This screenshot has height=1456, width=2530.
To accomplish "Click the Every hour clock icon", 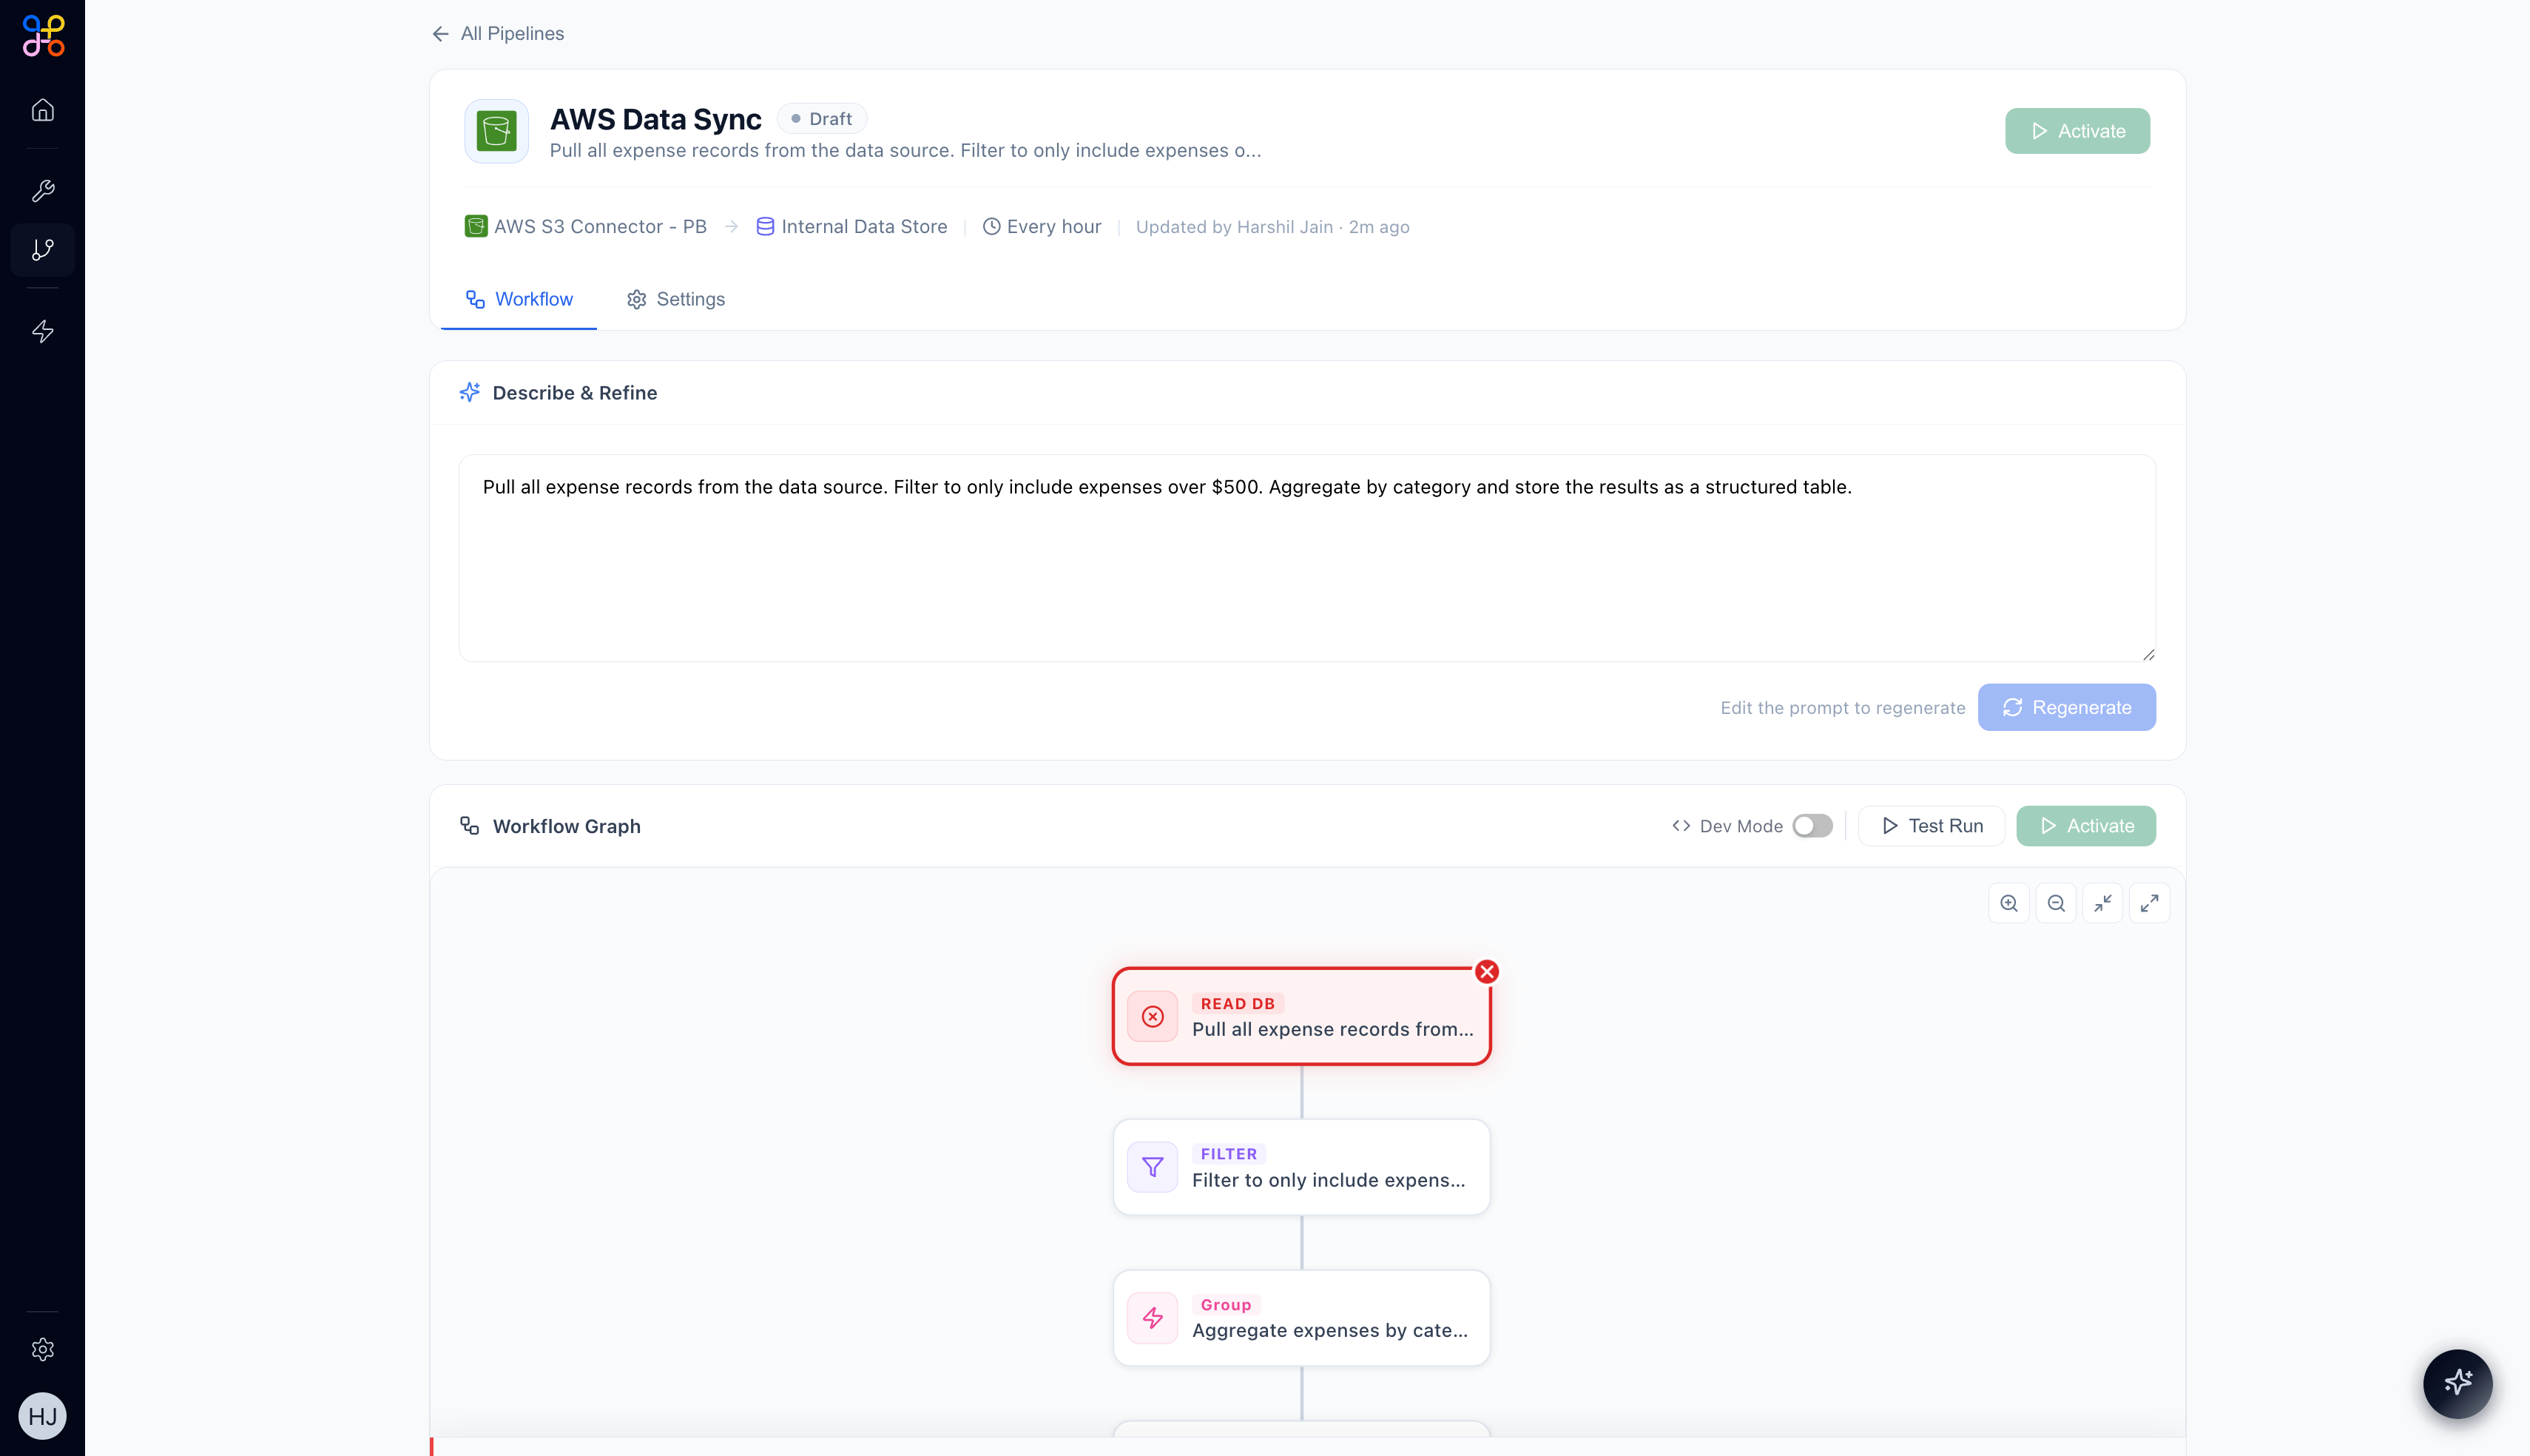I will click(x=991, y=226).
